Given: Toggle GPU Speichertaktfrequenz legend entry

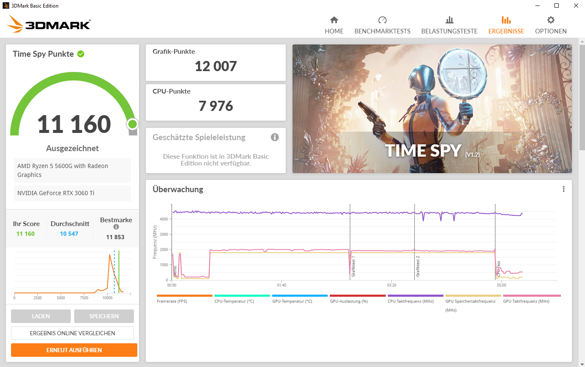Looking at the screenshot, I should click(x=473, y=303).
